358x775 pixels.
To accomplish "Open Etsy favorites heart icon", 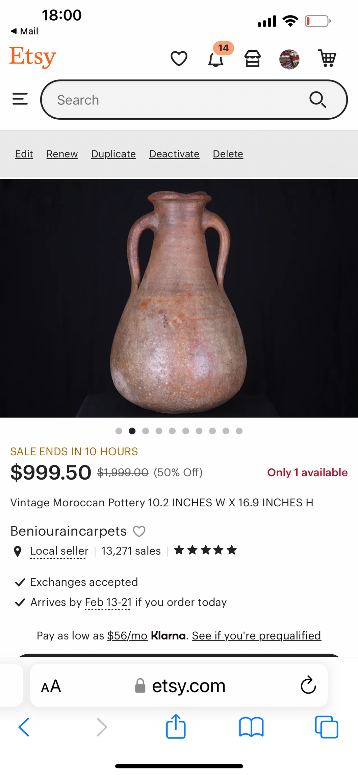I will 179,58.
